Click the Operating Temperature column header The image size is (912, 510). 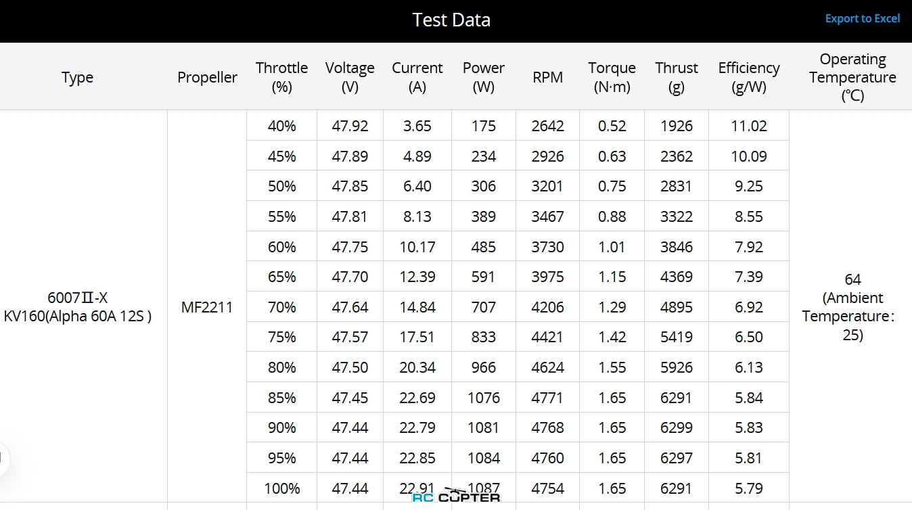pos(852,77)
